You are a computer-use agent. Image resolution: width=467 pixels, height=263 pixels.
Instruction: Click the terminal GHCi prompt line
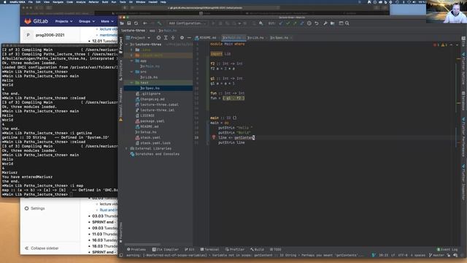(x=37, y=194)
